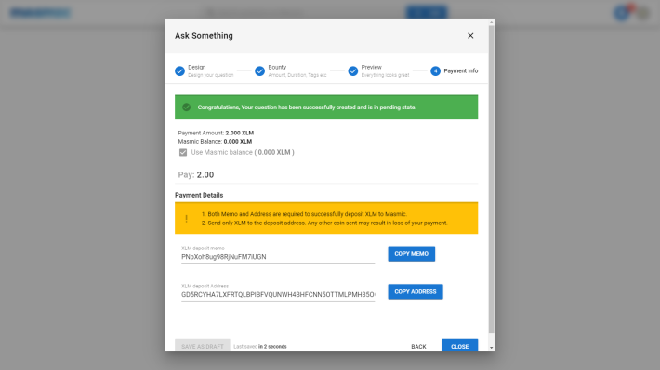660x370 pixels.
Task: Click Save as Draft button
Action: tap(203, 346)
